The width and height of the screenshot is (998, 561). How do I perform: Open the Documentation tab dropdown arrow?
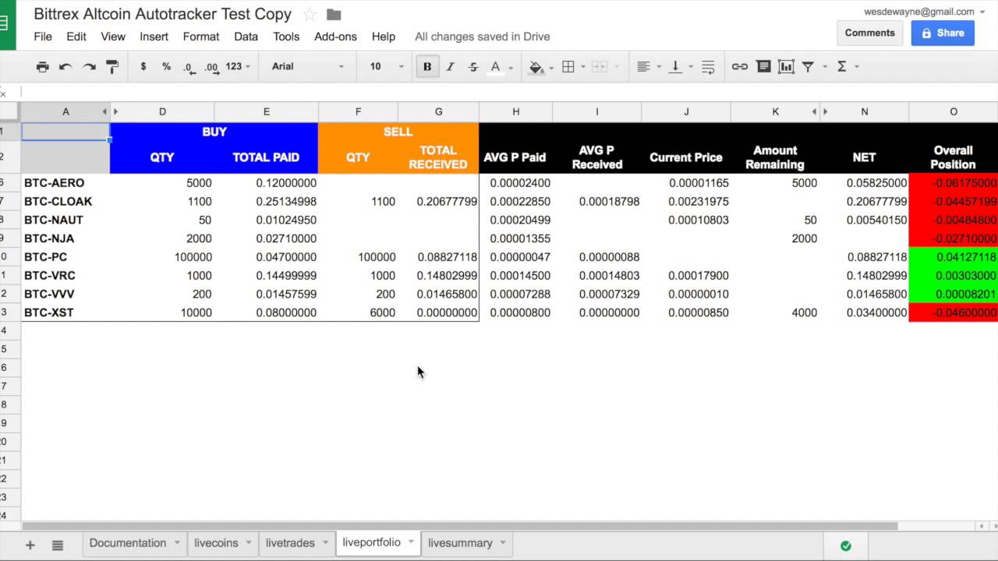177,543
